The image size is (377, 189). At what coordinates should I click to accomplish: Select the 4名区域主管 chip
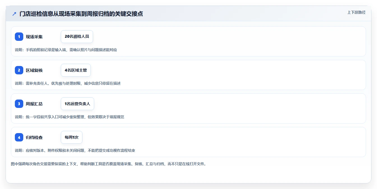[76, 70]
